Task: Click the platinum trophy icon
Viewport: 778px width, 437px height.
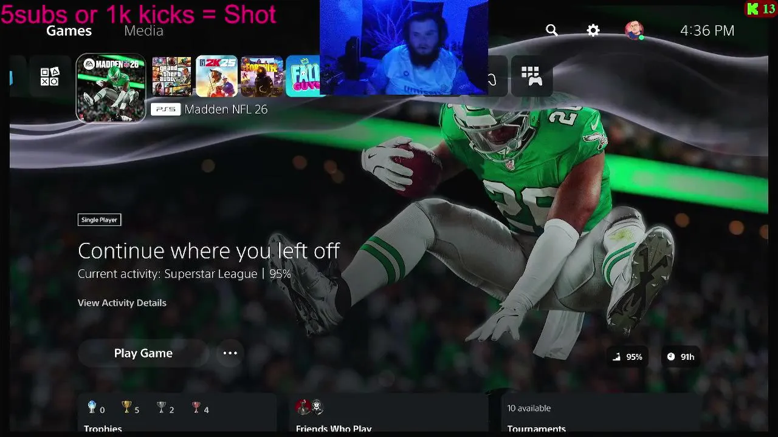Action: 92,407
